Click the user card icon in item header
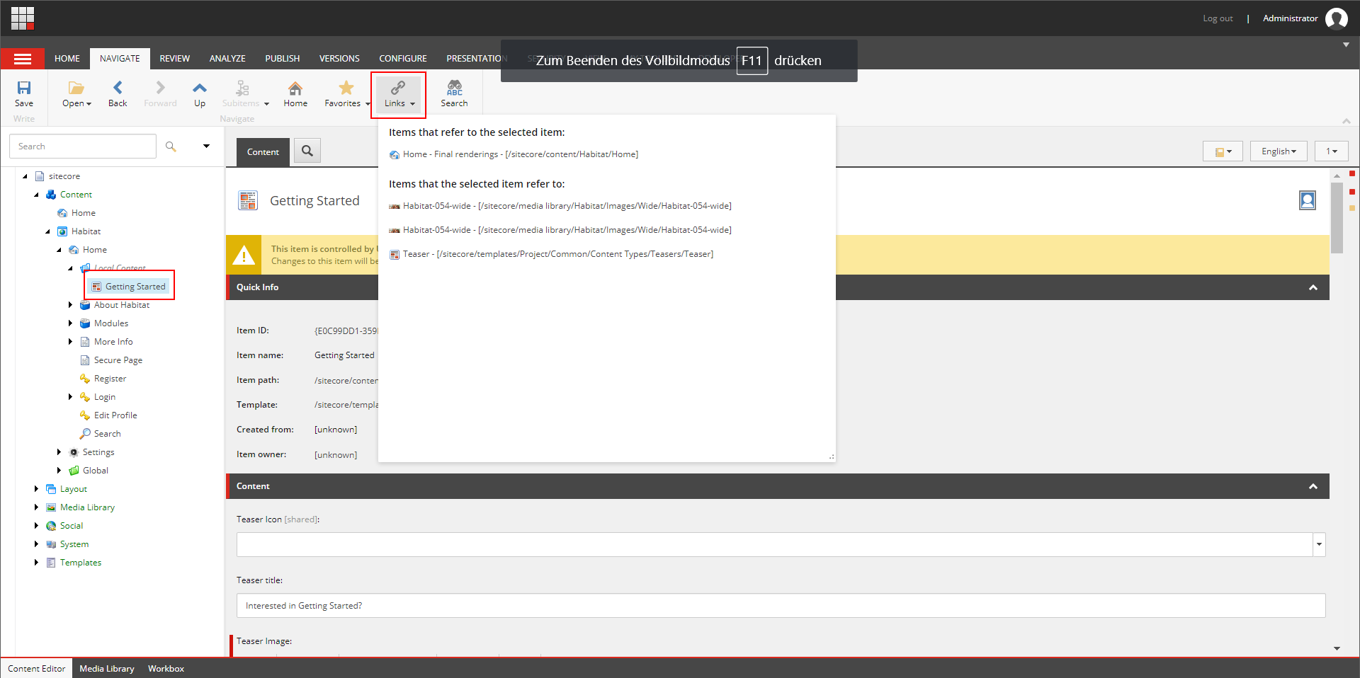This screenshot has height=678, width=1360. tap(1308, 201)
